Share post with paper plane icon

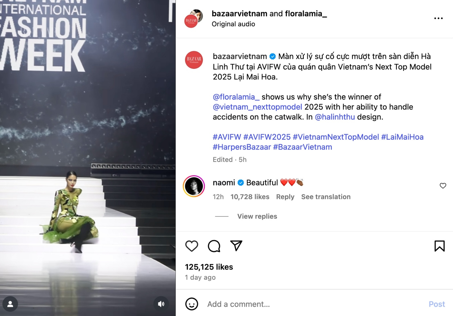point(236,246)
